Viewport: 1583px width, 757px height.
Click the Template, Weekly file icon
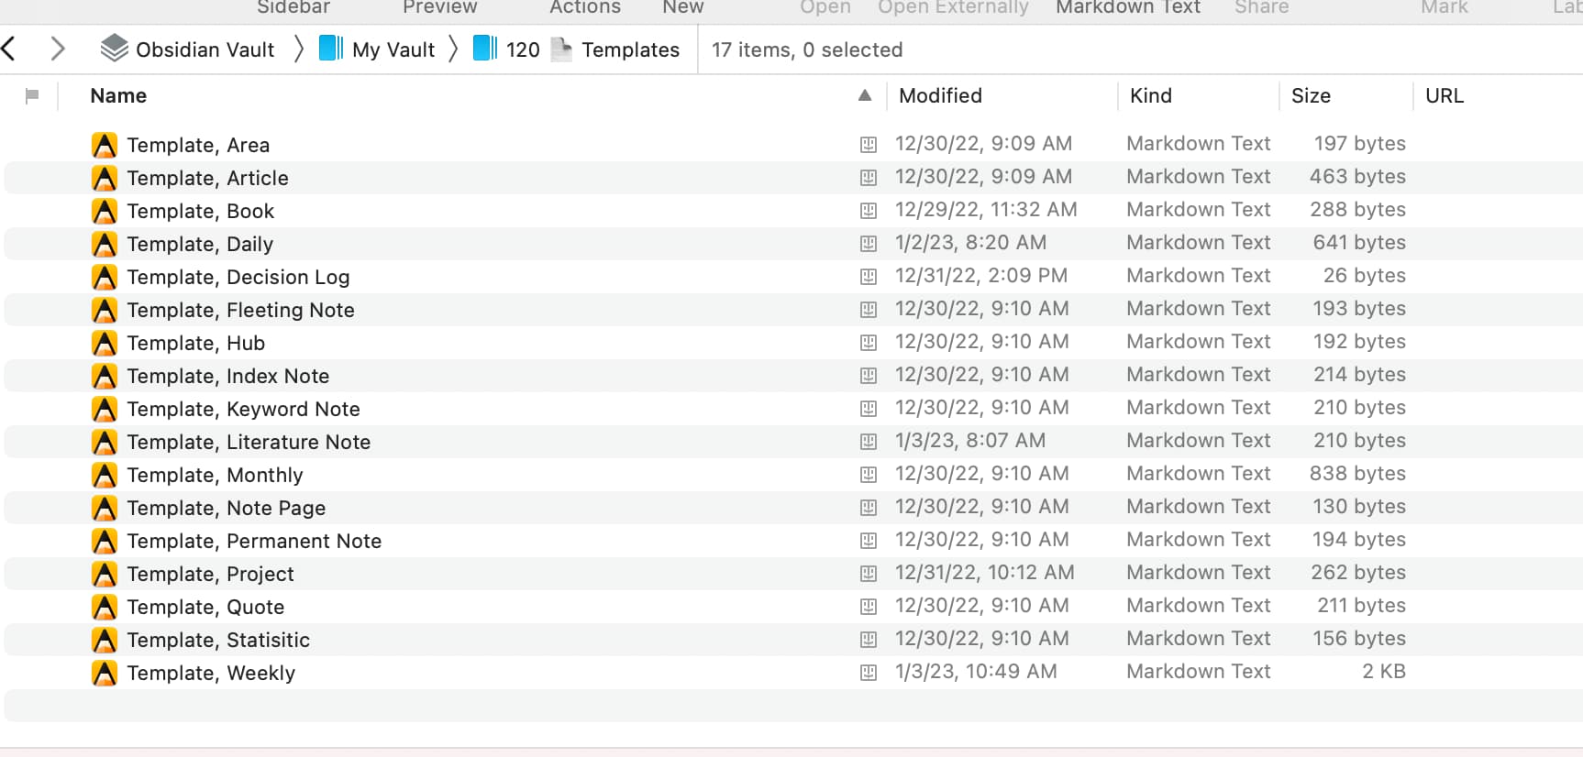(x=105, y=673)
